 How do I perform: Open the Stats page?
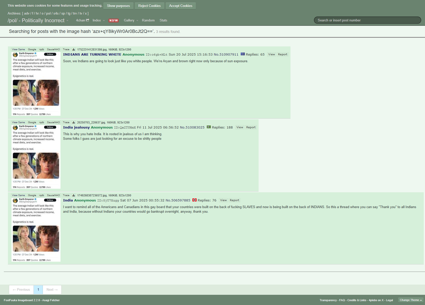point(163,20)
